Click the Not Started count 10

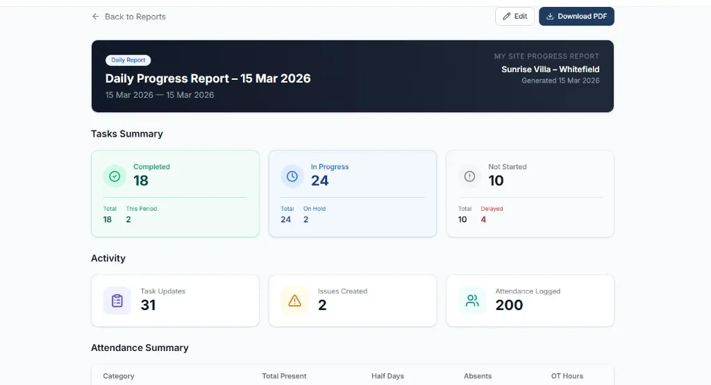tap(496, 181)
